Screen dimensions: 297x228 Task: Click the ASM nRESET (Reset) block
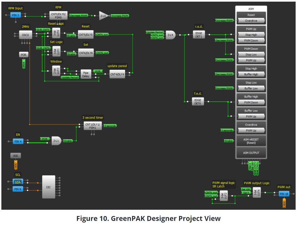pyautogui.click(x=251, y=141)
